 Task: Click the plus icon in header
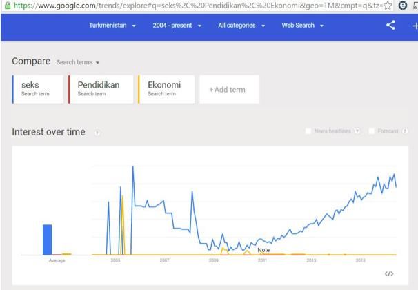tap(415, 26)
